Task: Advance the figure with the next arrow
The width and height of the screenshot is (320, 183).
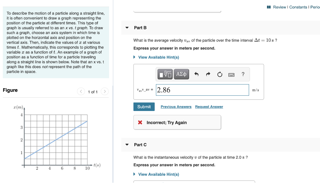Action: (105, 92)
